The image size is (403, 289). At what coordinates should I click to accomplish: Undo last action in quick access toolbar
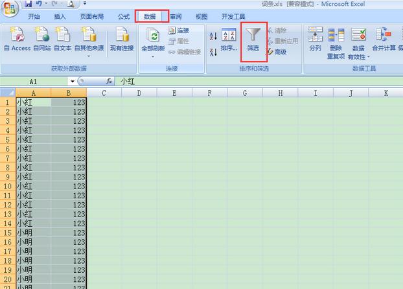39,4
